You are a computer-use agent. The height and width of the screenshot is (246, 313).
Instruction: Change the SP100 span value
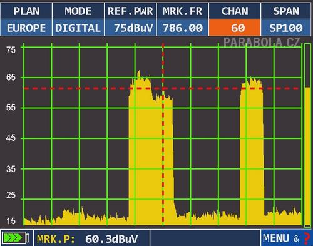coord(286,28)
